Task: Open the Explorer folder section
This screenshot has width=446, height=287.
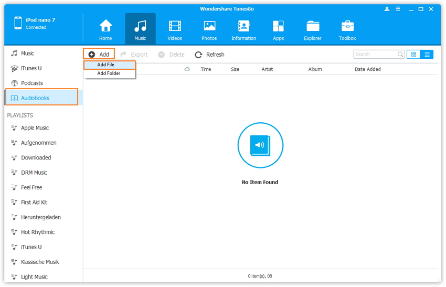Action: pos(313,29)
